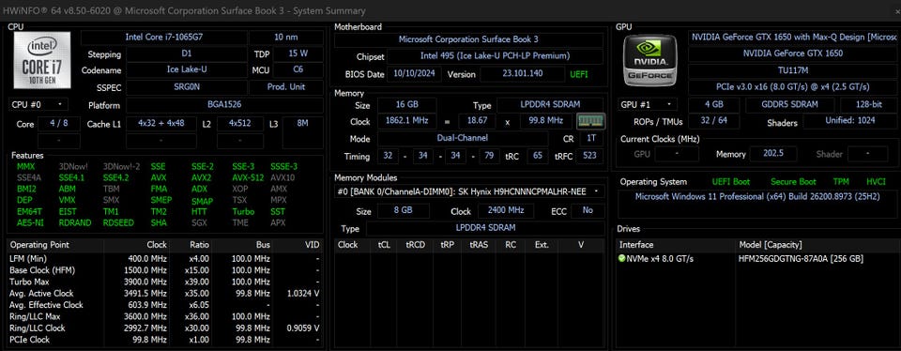Click the Intel Core i7 logo
Image resolution: width=901 pixels, height=351 pixels.
pyautogui.click(x=42, y=60)
